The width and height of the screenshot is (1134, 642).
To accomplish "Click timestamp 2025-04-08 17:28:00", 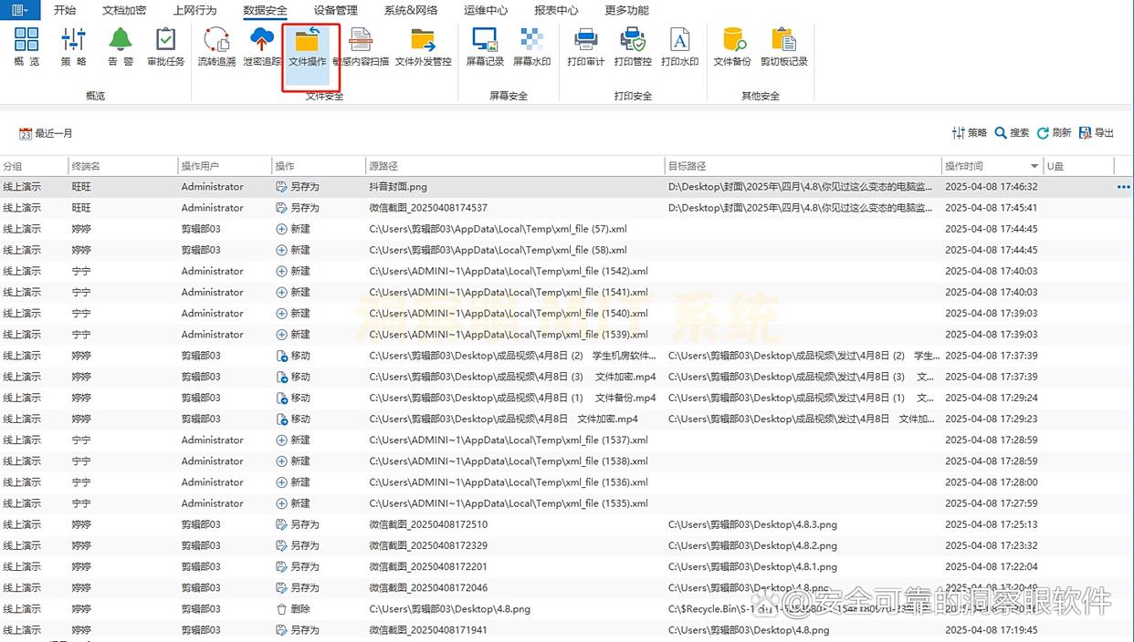I will (991, 482).
